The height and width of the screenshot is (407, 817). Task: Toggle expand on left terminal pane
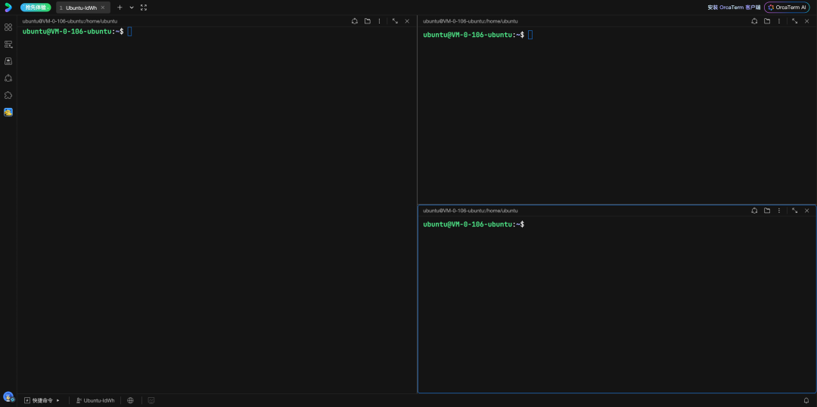[x=395, y=21]
